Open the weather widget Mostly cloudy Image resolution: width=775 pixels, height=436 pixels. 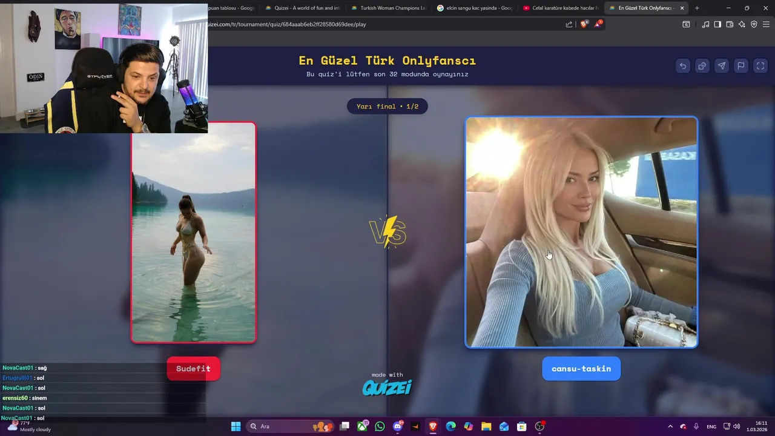[29, 426]
